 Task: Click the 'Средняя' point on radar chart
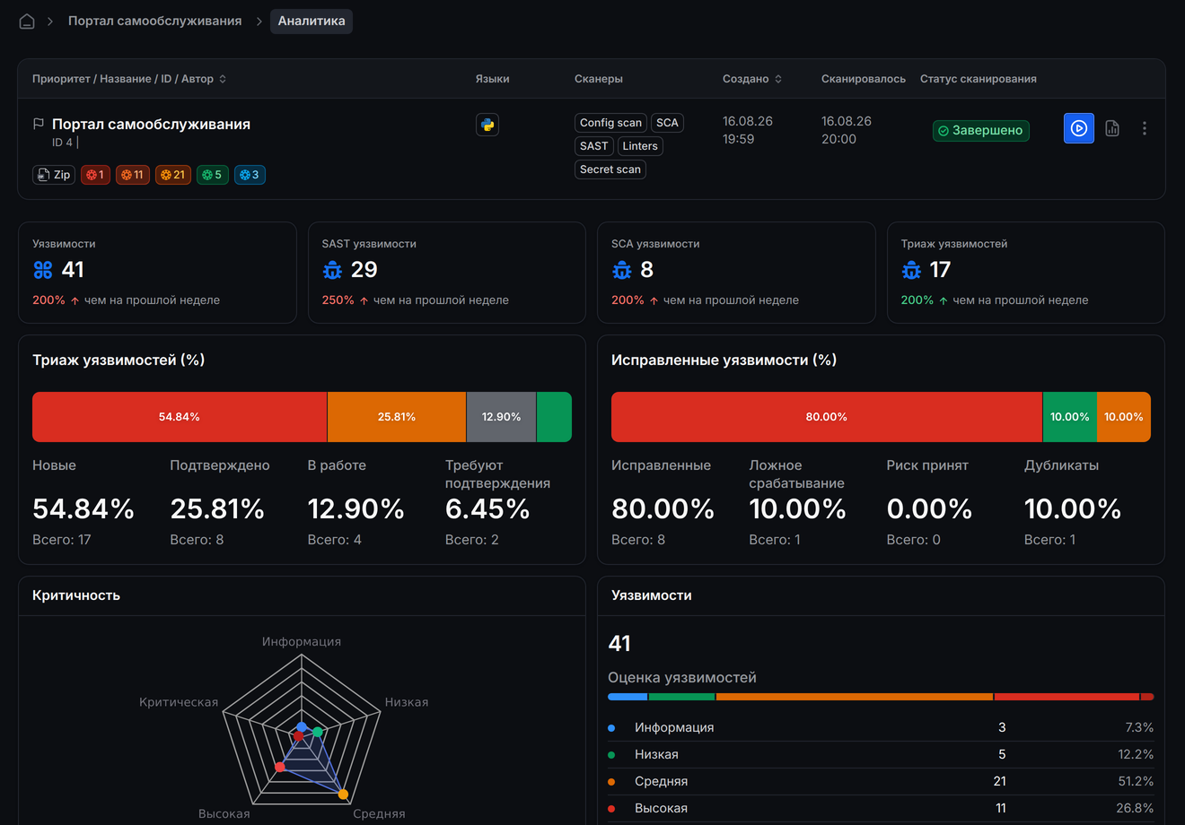(343, 795)
